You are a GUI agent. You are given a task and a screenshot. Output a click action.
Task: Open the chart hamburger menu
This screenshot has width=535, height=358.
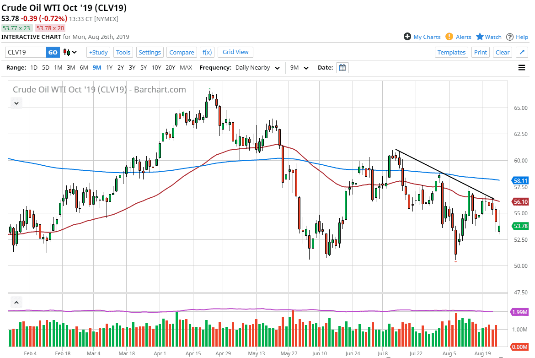[522, 67]
